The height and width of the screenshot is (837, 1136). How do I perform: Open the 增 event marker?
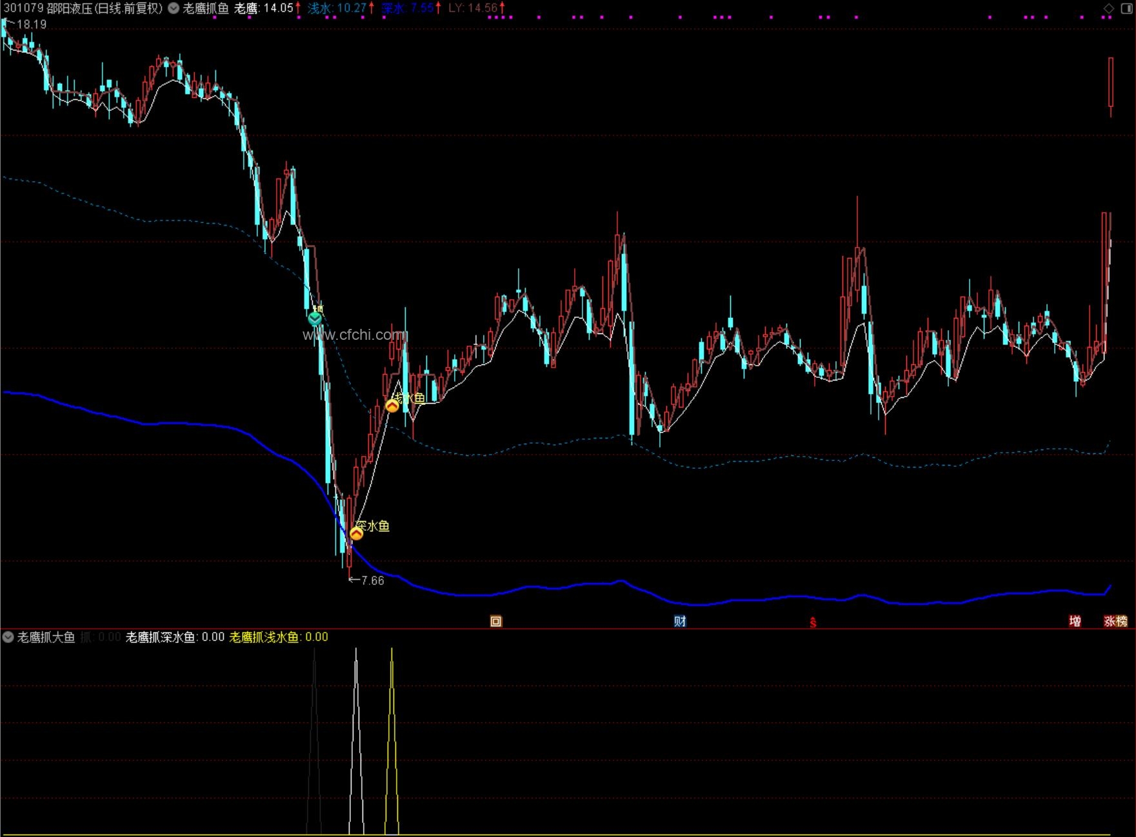coord(1075,621)
